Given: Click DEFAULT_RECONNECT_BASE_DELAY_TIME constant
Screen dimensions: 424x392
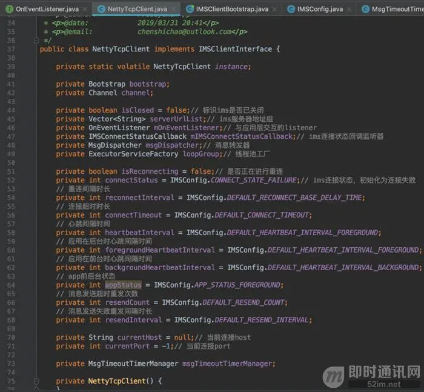Looking at the screenshot, I should [294, 198].
